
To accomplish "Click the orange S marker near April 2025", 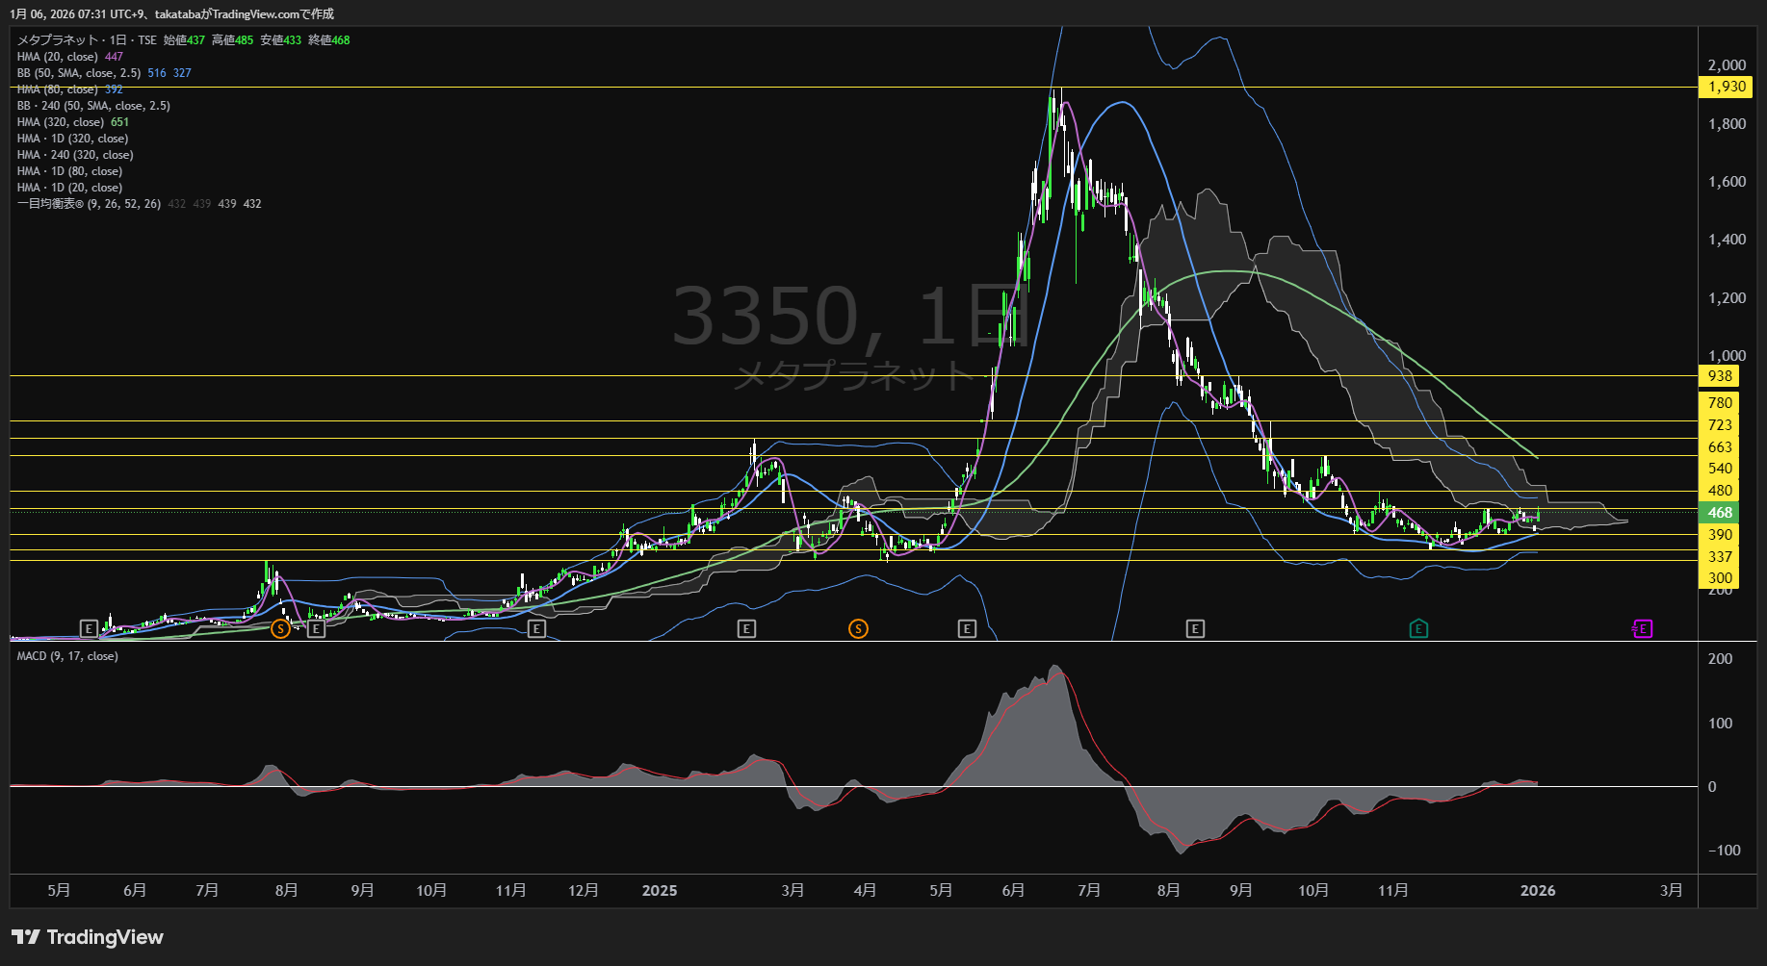I will point(858,628).
